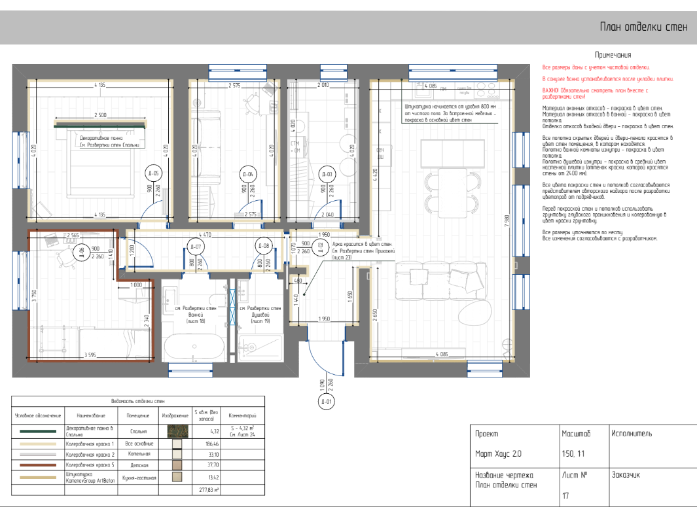The height and width of the screenshot is (507, 697).
Task: Click the Д-08 door marker
Action: (264, 246)
